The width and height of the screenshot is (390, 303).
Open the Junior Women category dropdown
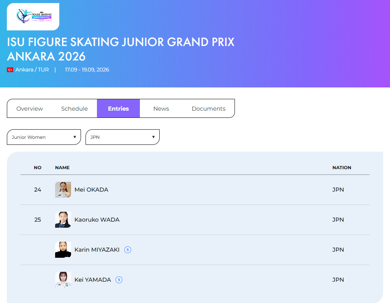[44, 137]
